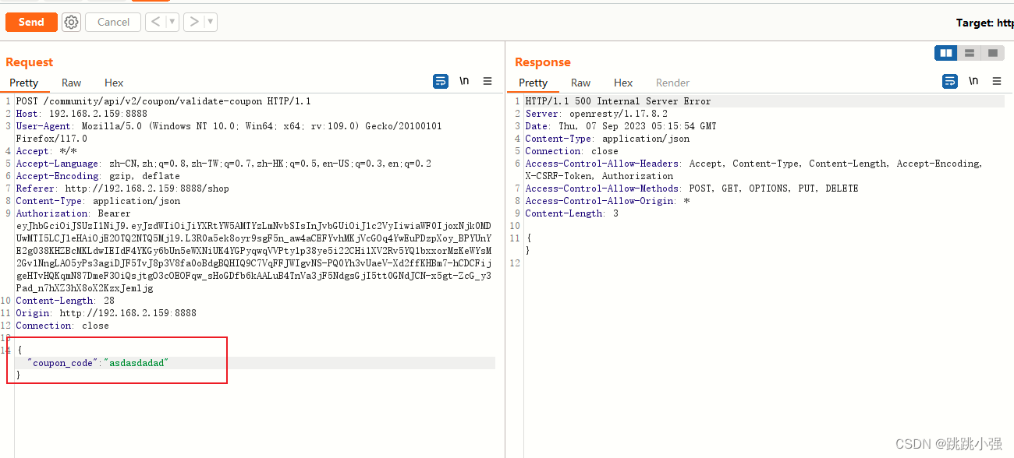
Task: Click the Access-Control-Allow-Headers line
Action: pyautogui.click(x=754, y=170)
